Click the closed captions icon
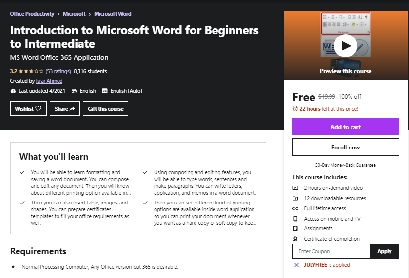Image resolution: width=409 pixels, height=278 pixels. pos(105,91)
